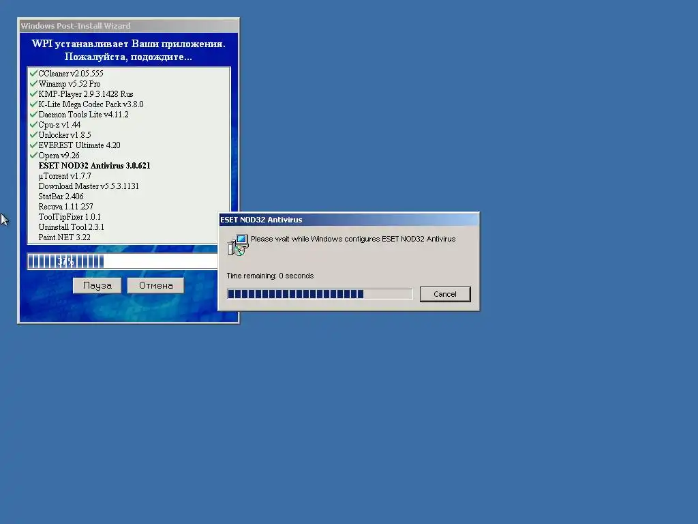Viewport: 698px width, 524px height.
Task: Select KMP-Player 2.9.3.1428 Rus entry
Action: tap(86, 94)
